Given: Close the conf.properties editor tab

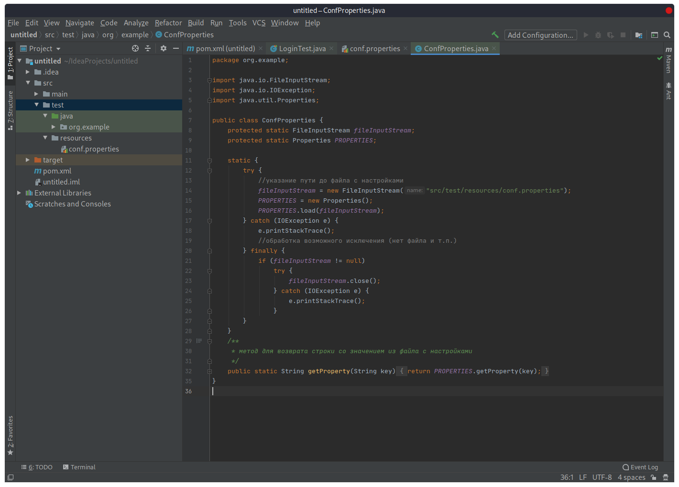Looking at the screenshot, I should [405, 48].
